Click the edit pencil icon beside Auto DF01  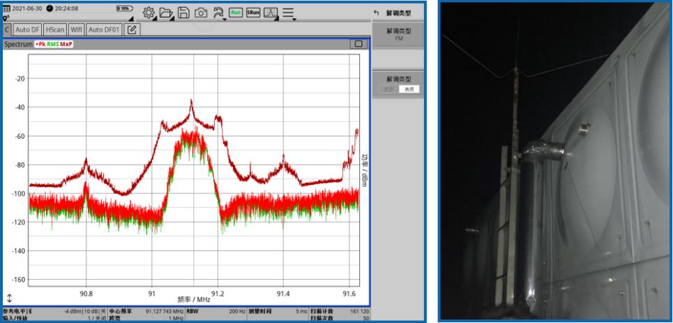pyautogui.click(x=130, y=30)
